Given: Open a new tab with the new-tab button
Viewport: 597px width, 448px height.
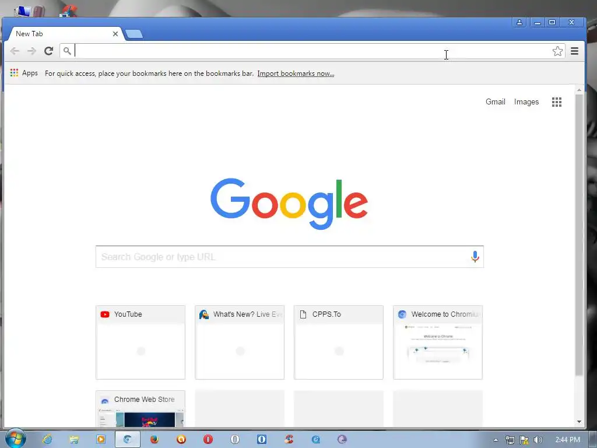Looking at the screenshot, I should [134, 34].
